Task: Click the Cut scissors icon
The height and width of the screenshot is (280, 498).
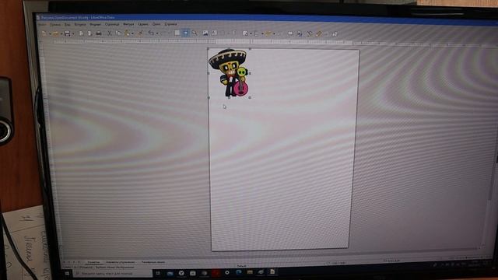Action: tap(109, 33)
